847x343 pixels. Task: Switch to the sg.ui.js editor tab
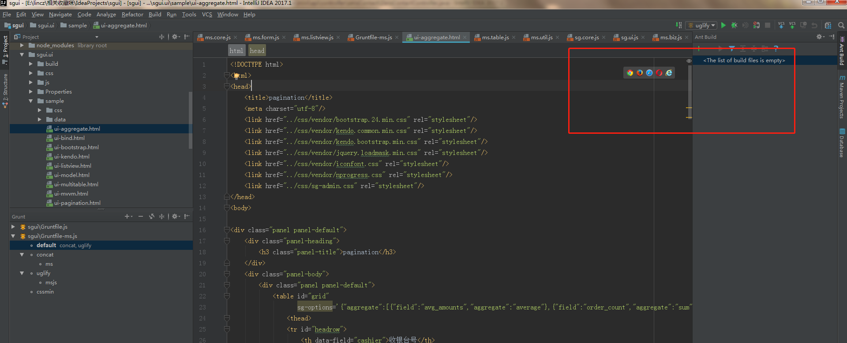click(629, 38)
